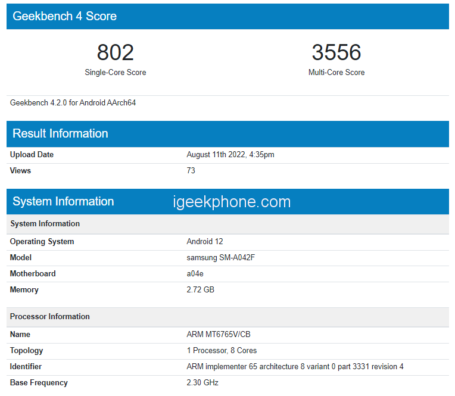
Task: Click the Geekbench 4.2.0 for Android AArch64 text
Action: point(73,103)
